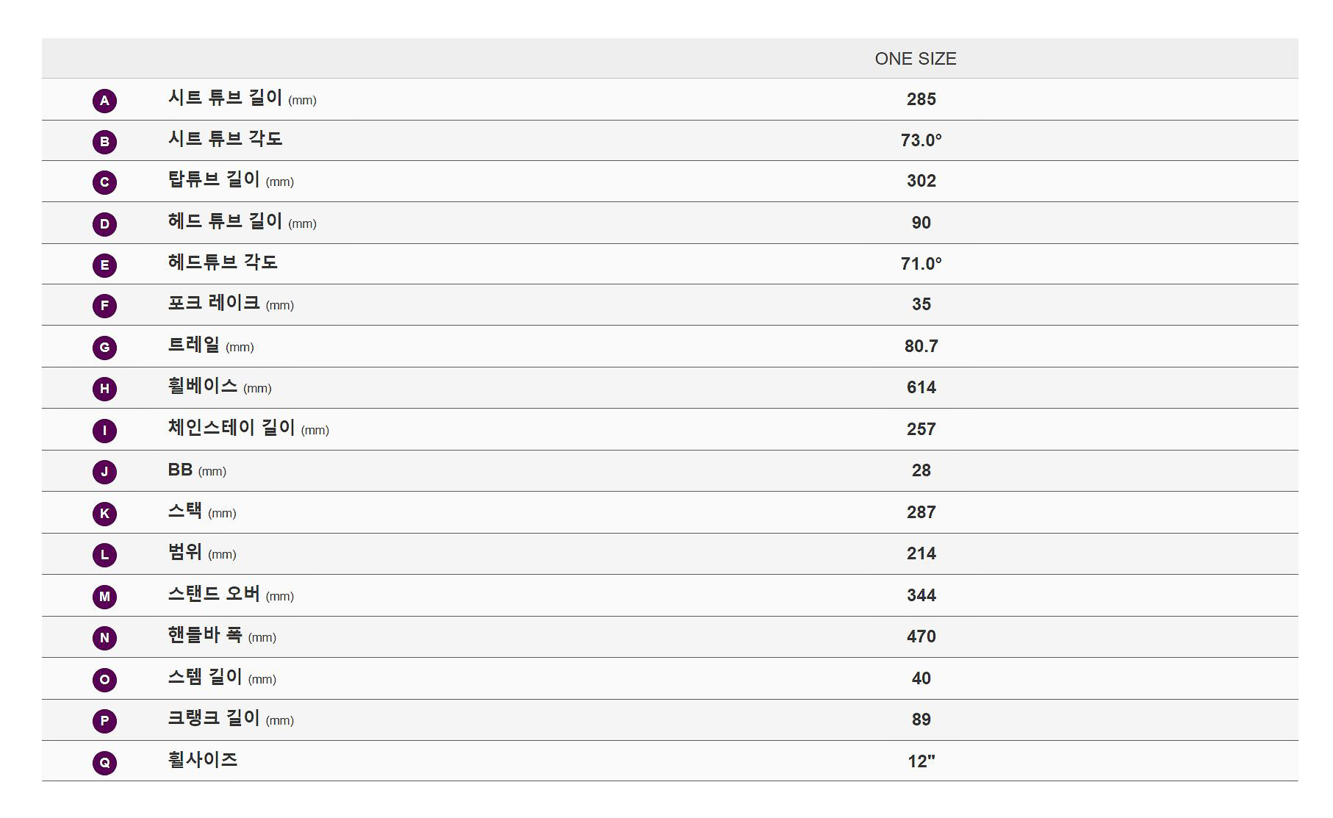Click the 73.0° seat tube angle value
This screenshot has height=818, width=1333.
click(x=921, y=140)
